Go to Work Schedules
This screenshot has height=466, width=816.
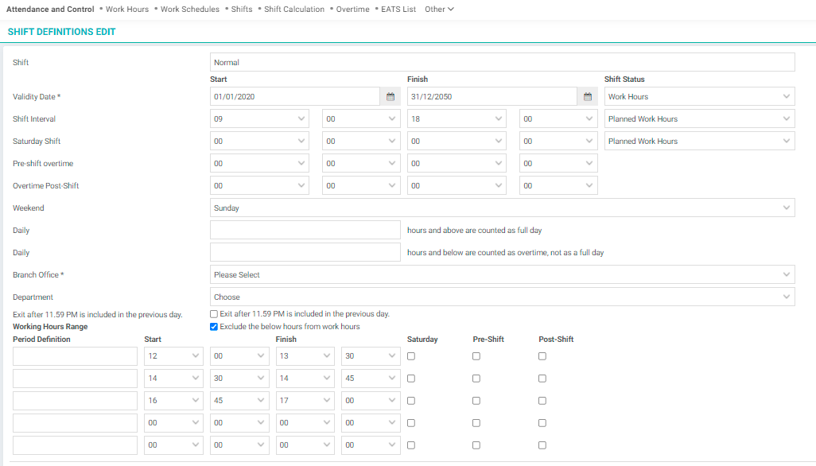point(190,10)
